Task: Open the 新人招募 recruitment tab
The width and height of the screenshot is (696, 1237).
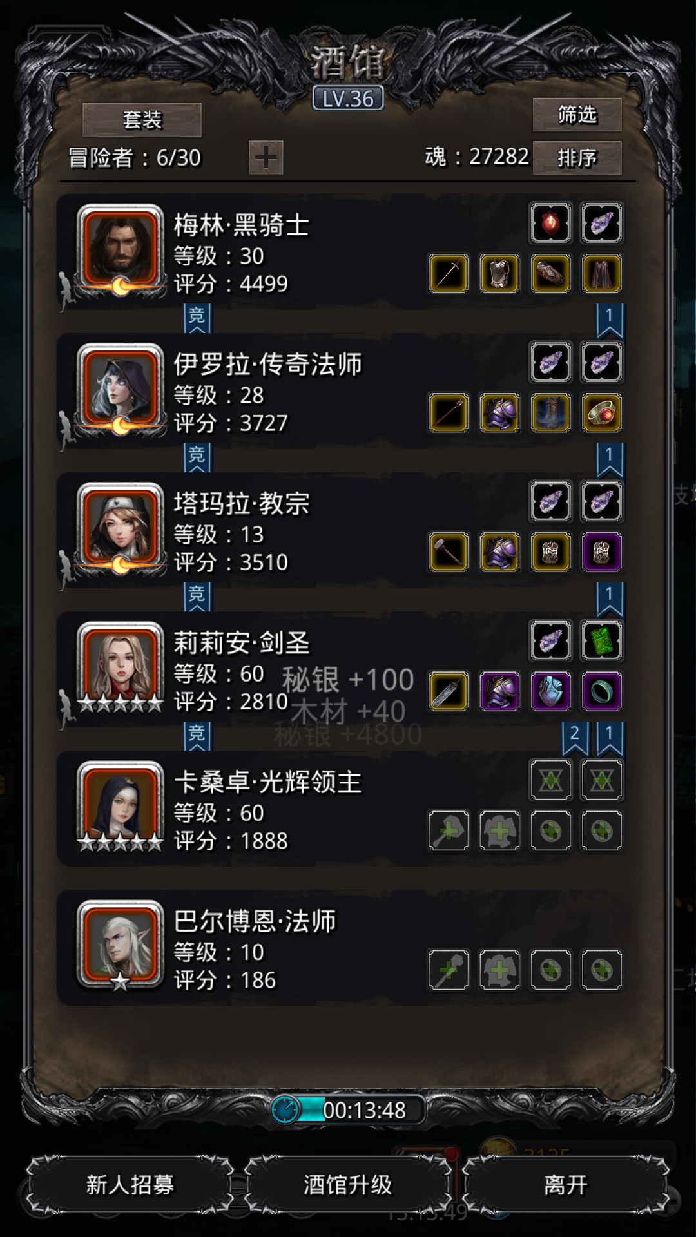Action: [130, 1184]
